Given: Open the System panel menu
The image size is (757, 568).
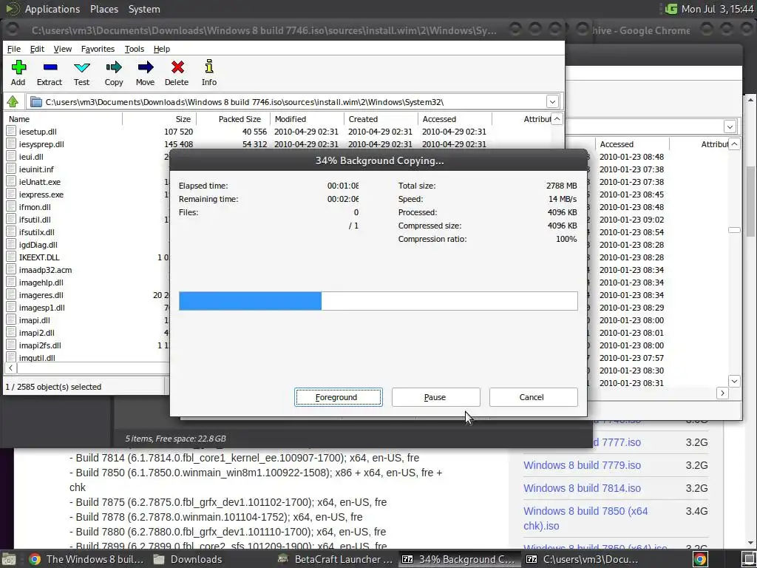Looking at the screenshot, I should tap(144, 9).
